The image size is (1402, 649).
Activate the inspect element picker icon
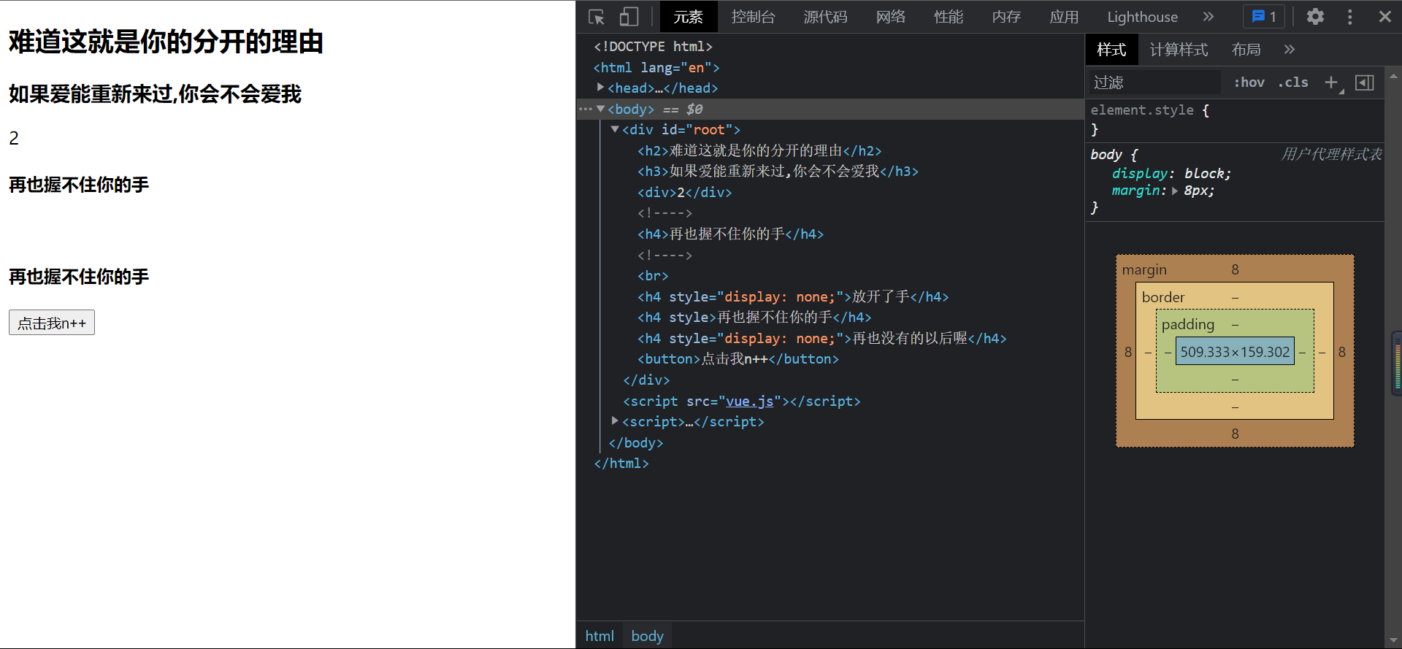coord(597,17)
